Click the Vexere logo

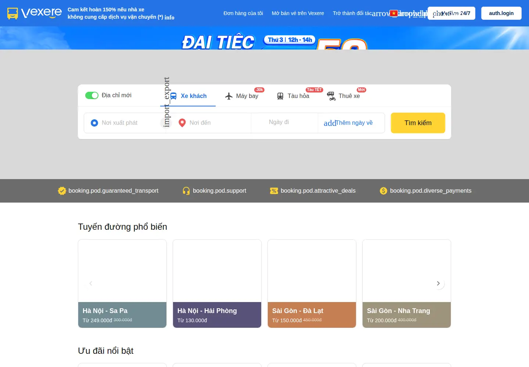click(35, 13)
